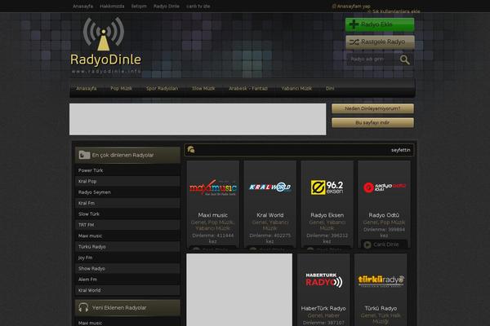Click the Radyo Ekle button
Screen dimensions: 490x326
380,24
